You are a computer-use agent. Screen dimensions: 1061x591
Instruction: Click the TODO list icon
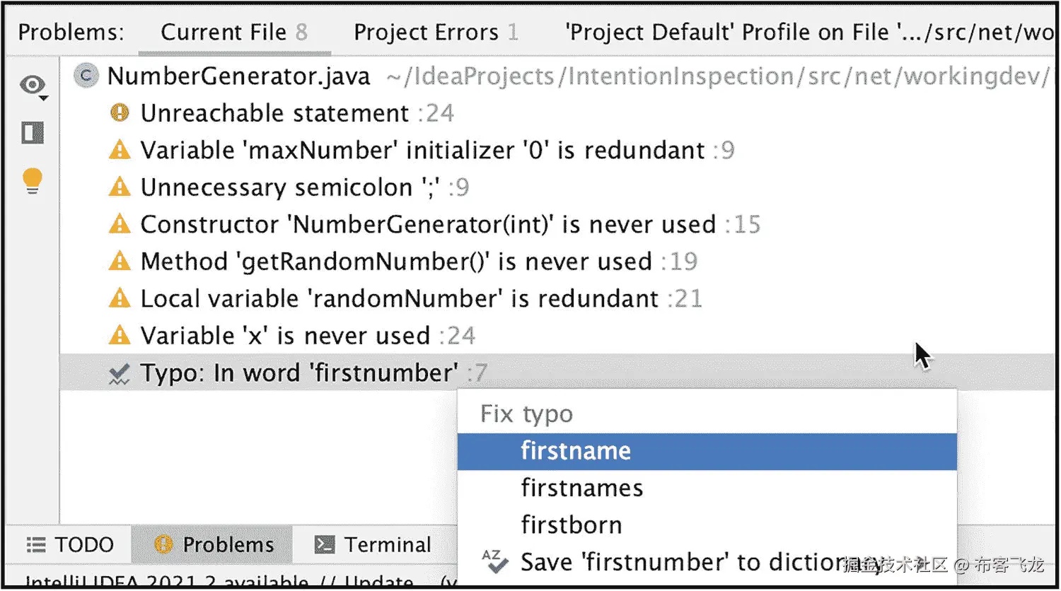click(x=36, y=544)
